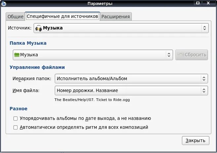
Task: Click the Разное section heading
Action: pos(18,109)
